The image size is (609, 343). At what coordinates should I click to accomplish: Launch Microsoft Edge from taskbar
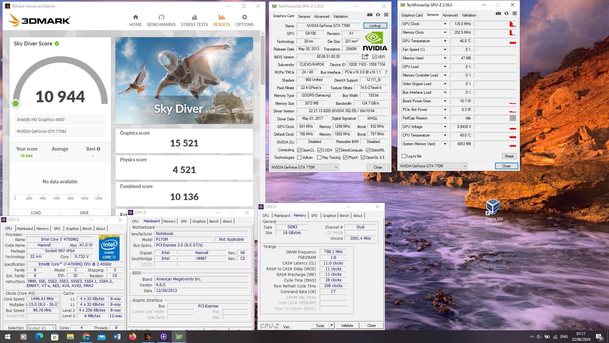coord(39,337)
